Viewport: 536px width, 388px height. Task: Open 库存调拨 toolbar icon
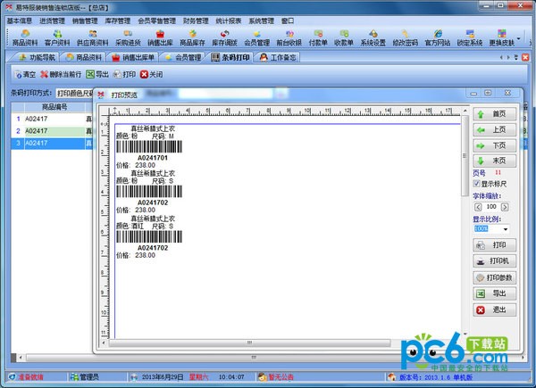click(x=224, y=37)
